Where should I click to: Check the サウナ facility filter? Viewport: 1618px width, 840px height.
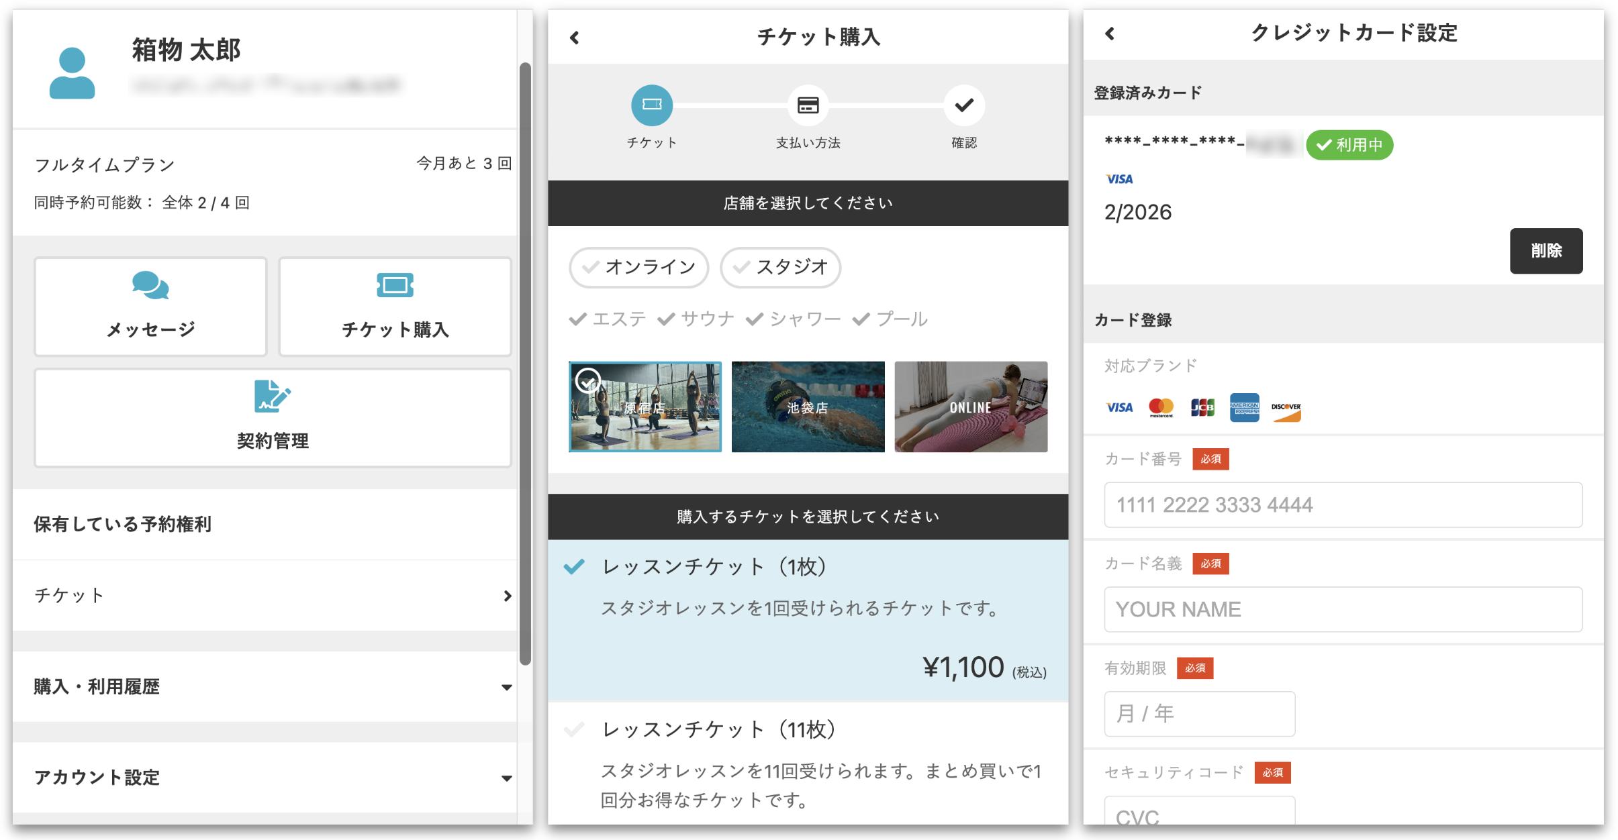pos(696,319)
